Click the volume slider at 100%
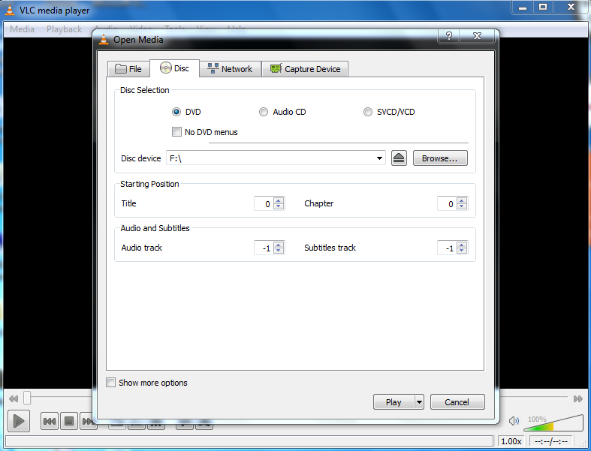 pos(553,423)
